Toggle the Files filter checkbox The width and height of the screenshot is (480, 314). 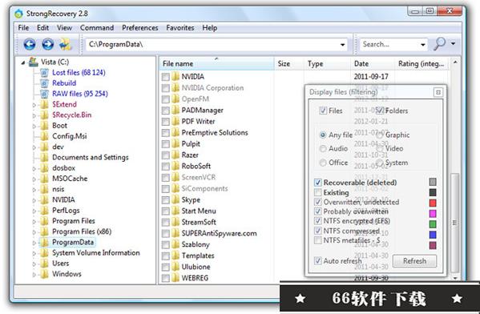323,111
